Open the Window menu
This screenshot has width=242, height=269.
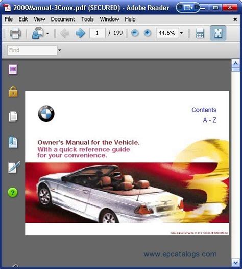(109, 19)
